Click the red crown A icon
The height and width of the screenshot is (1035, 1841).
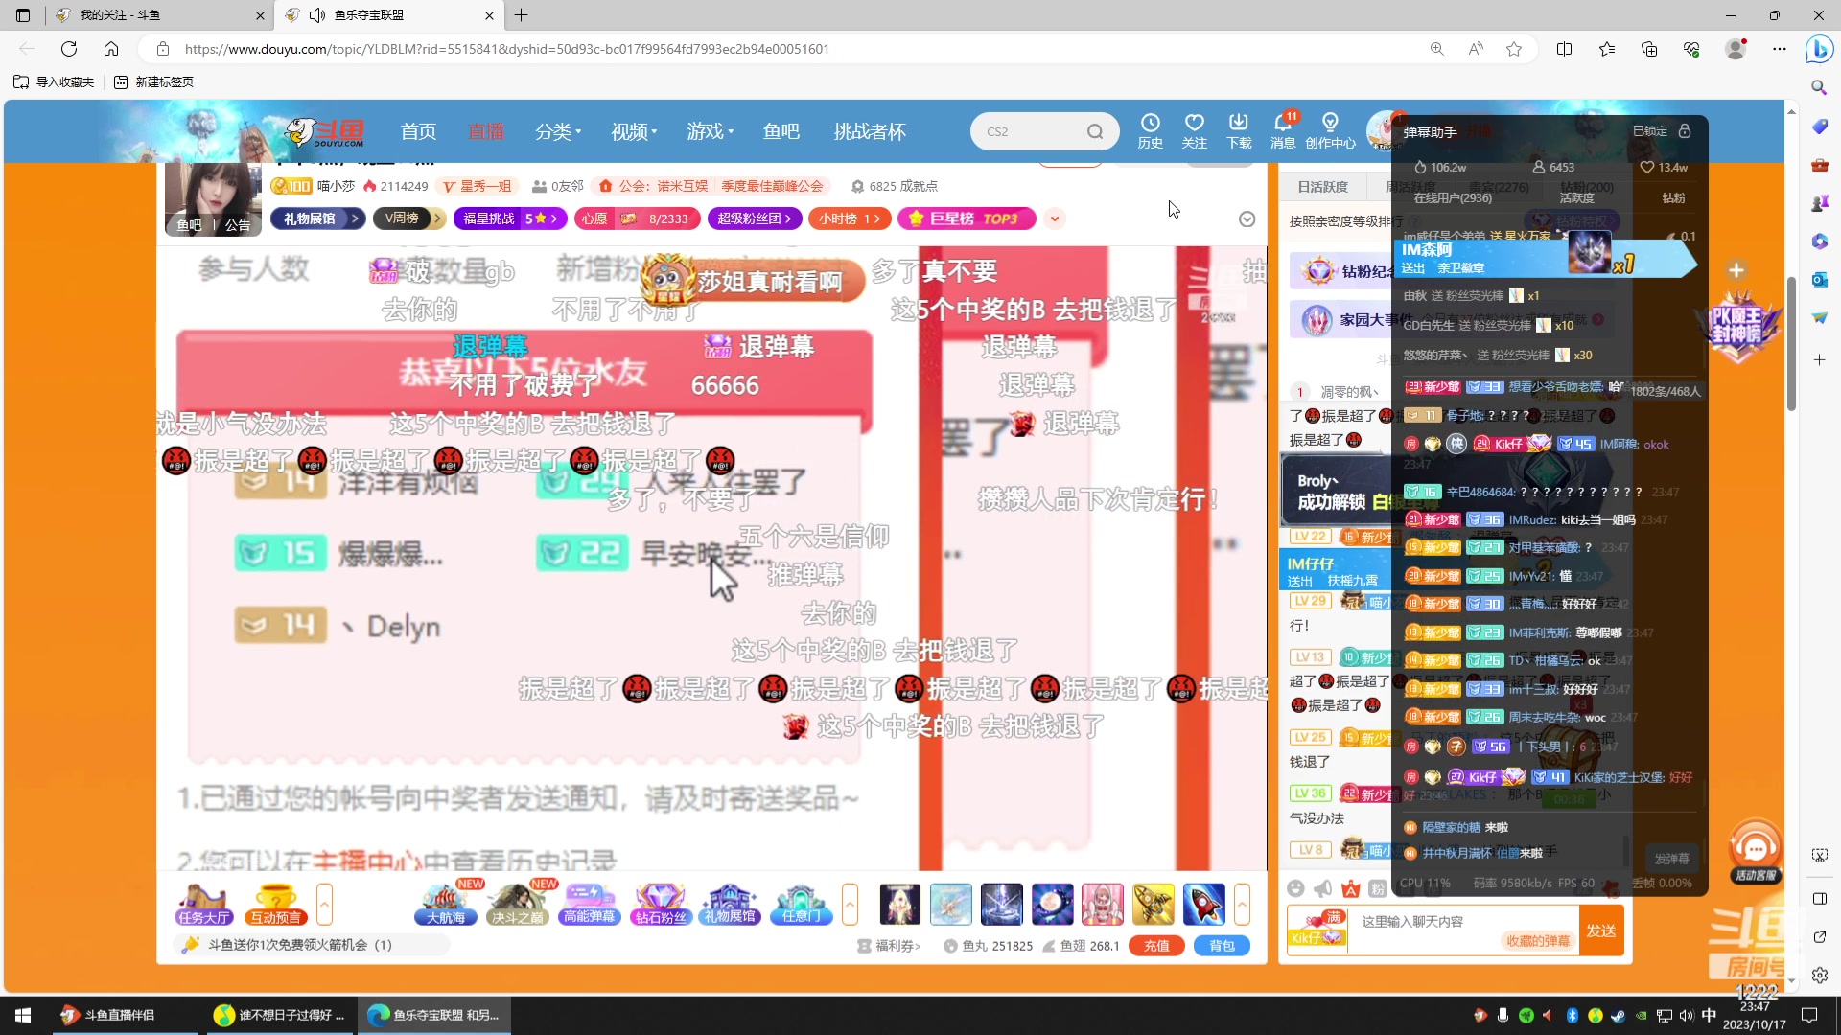(x=1351, y=888)
